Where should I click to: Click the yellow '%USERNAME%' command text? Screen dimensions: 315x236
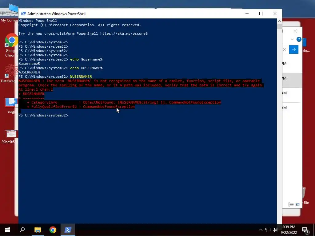[81, 77]
